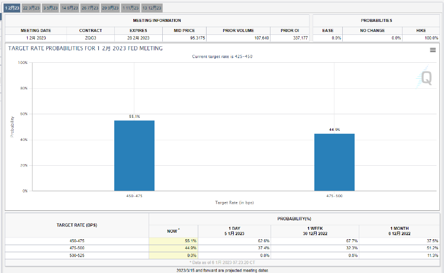Click the HIKE 100.0% probability cell
Image resolution: width=444 pixels, height=273 pixels.
[x=421, y=38]
